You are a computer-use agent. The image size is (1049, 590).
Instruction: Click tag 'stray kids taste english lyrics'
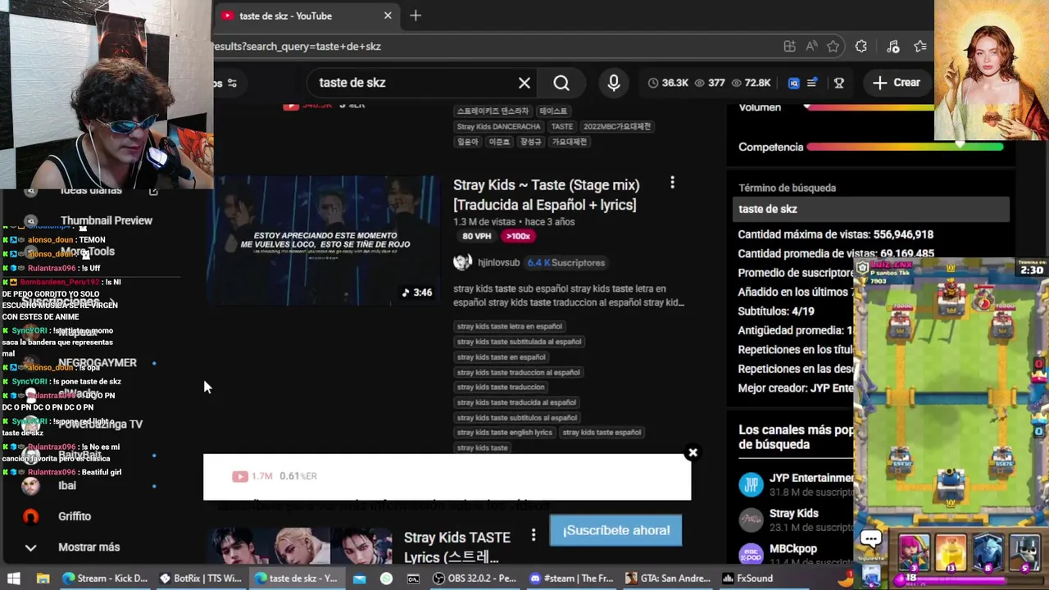[505, 433]
